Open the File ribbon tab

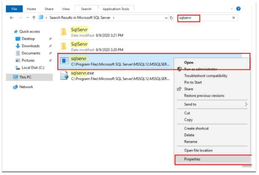pos(14,9)
